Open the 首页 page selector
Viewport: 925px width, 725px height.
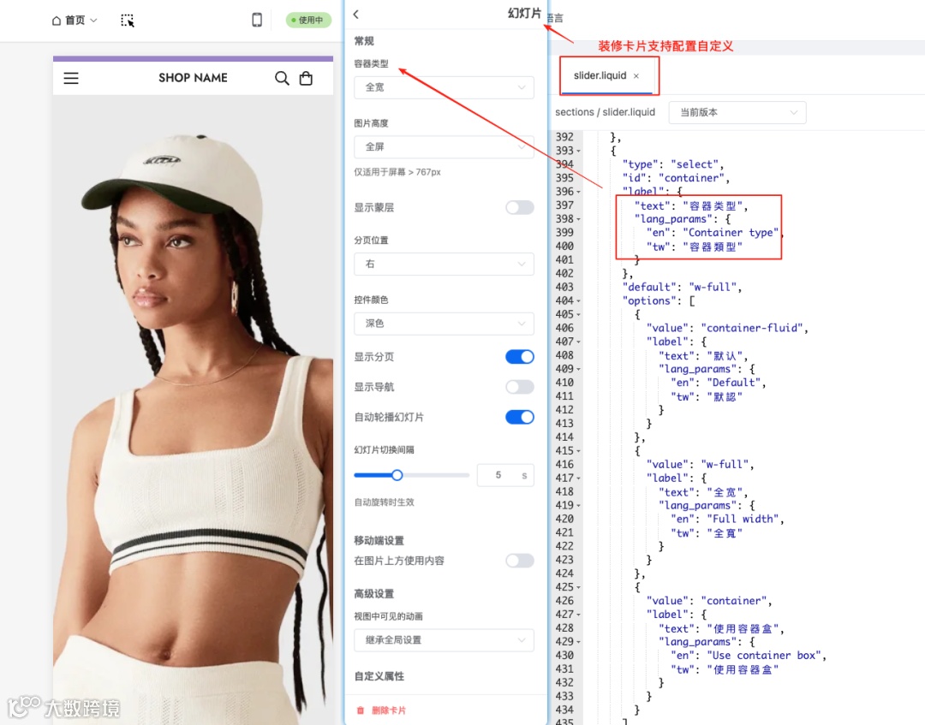[75, 20]
